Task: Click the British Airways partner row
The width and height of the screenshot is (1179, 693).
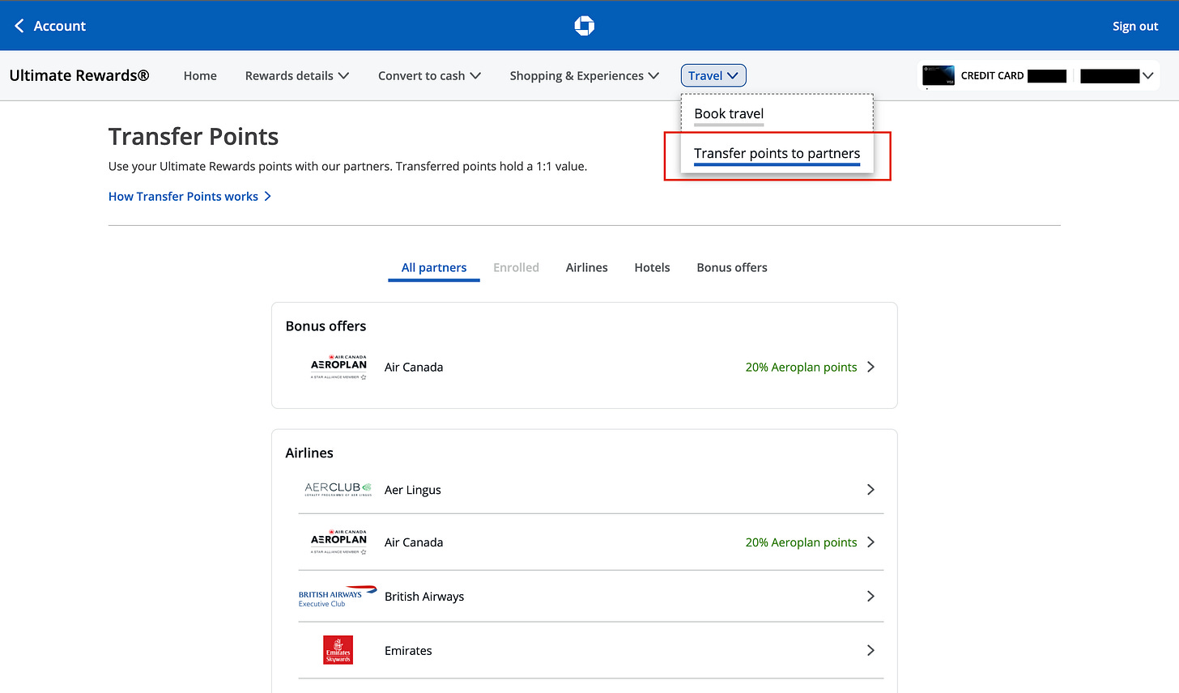Action: 591,597
